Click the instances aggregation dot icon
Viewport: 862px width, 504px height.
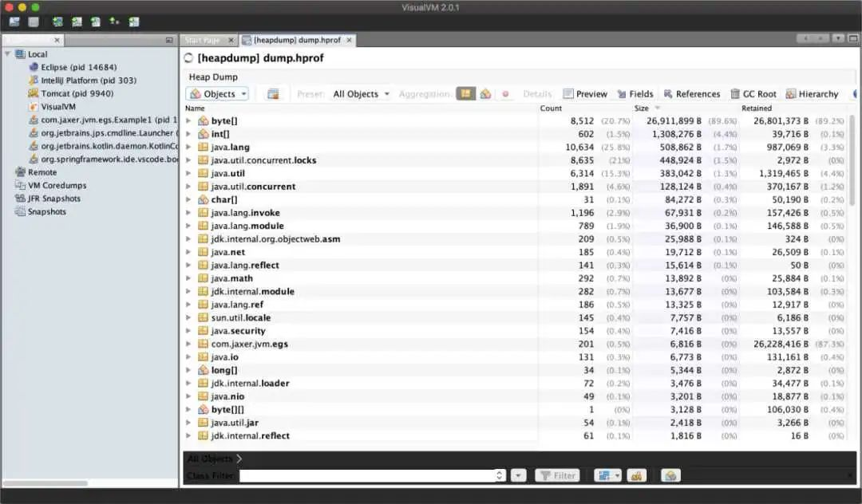505,94
